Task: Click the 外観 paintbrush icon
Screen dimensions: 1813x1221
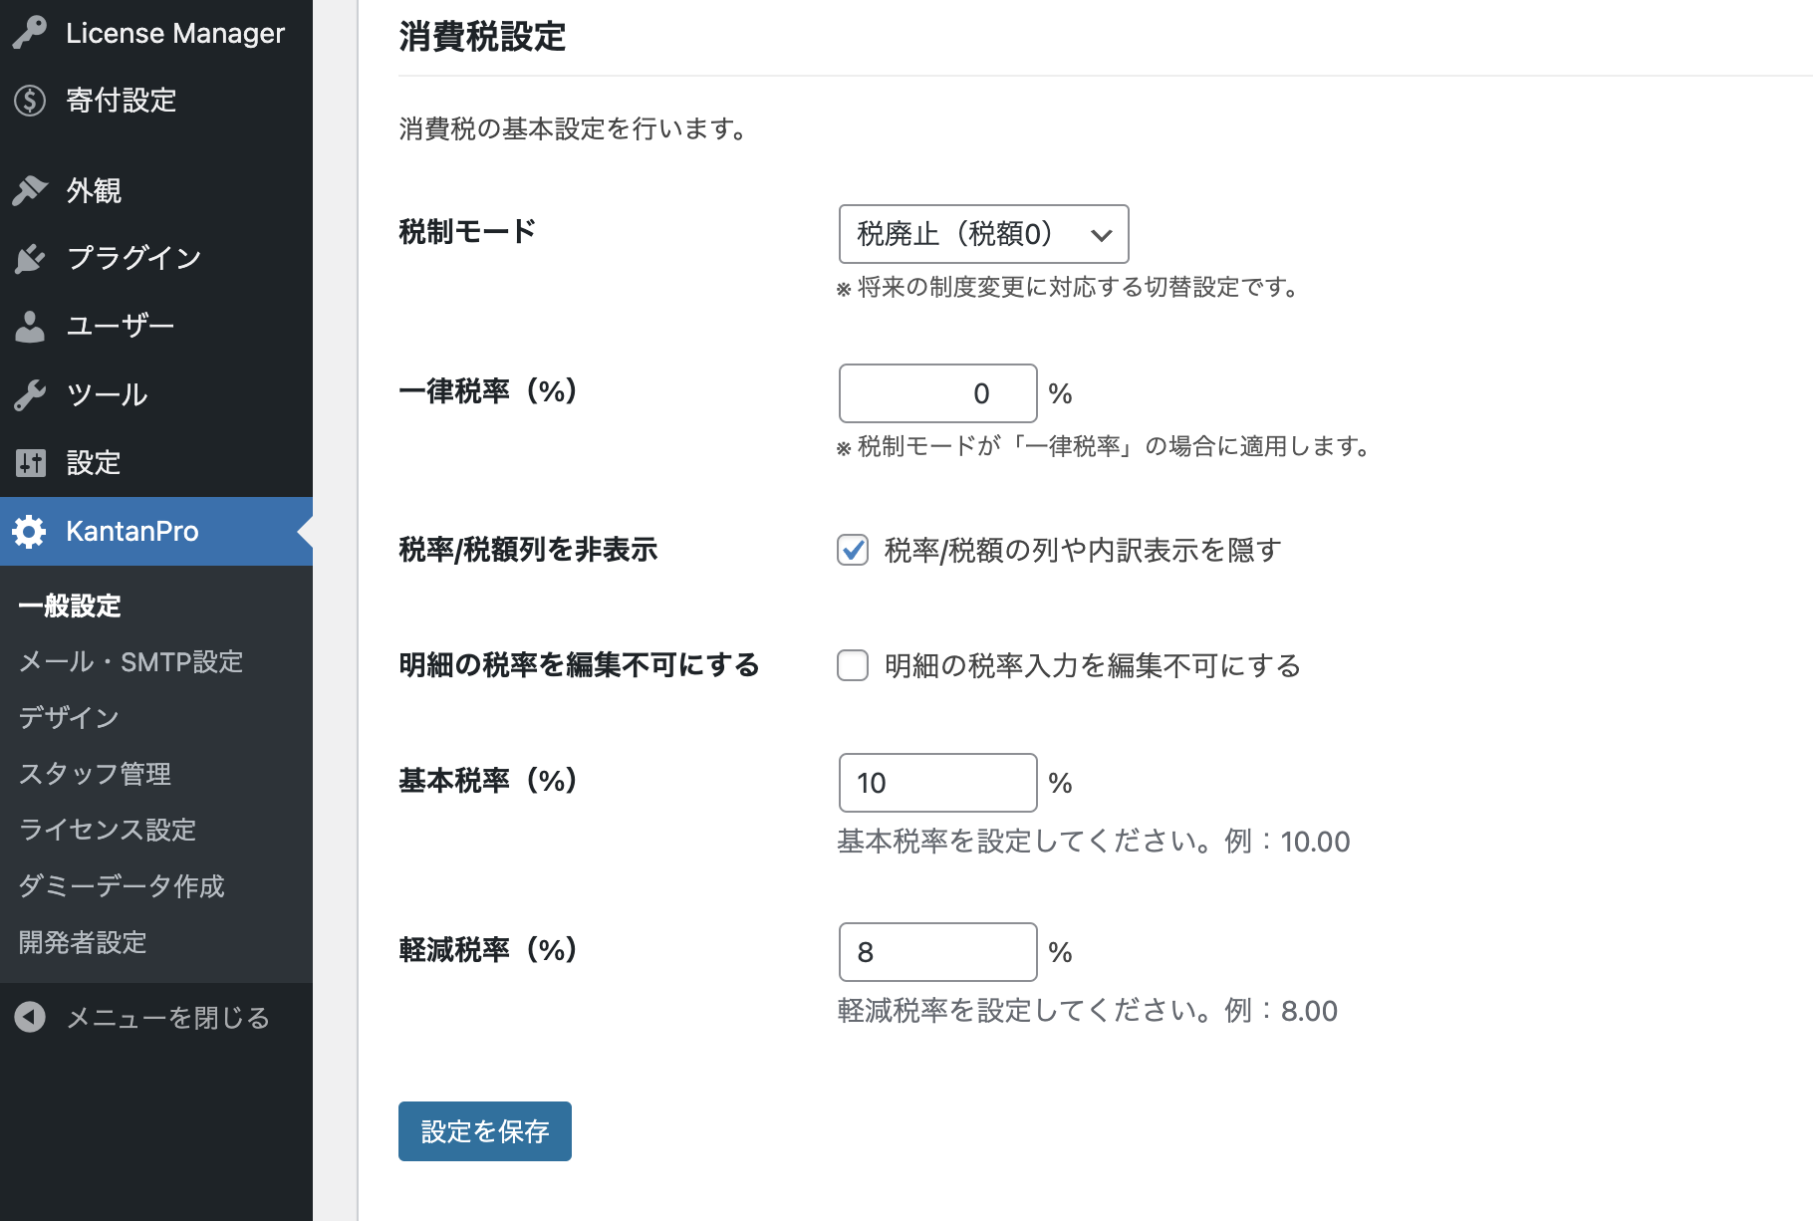Action: [x=30, y=190]
